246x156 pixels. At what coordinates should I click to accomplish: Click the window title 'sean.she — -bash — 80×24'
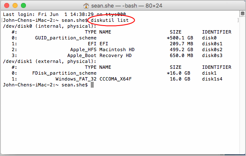[x=127, y=6]
